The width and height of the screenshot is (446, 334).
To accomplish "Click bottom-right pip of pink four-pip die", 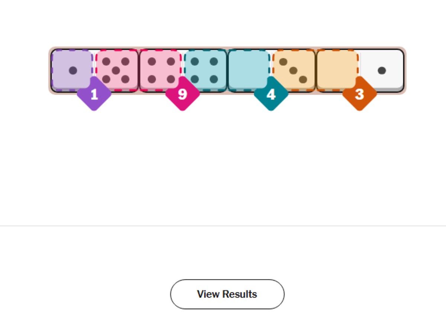I will coord(171,79).
